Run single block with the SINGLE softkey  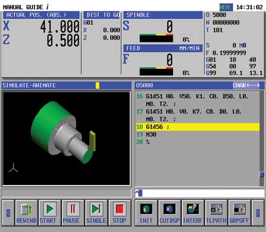point(96,212)
